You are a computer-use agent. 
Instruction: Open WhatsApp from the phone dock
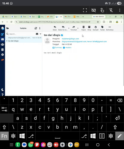click(x=31, y=145)
